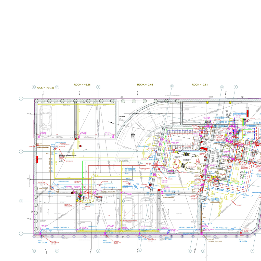
Task: Click the DN 200 pipe label
Action: coord(205,204)
